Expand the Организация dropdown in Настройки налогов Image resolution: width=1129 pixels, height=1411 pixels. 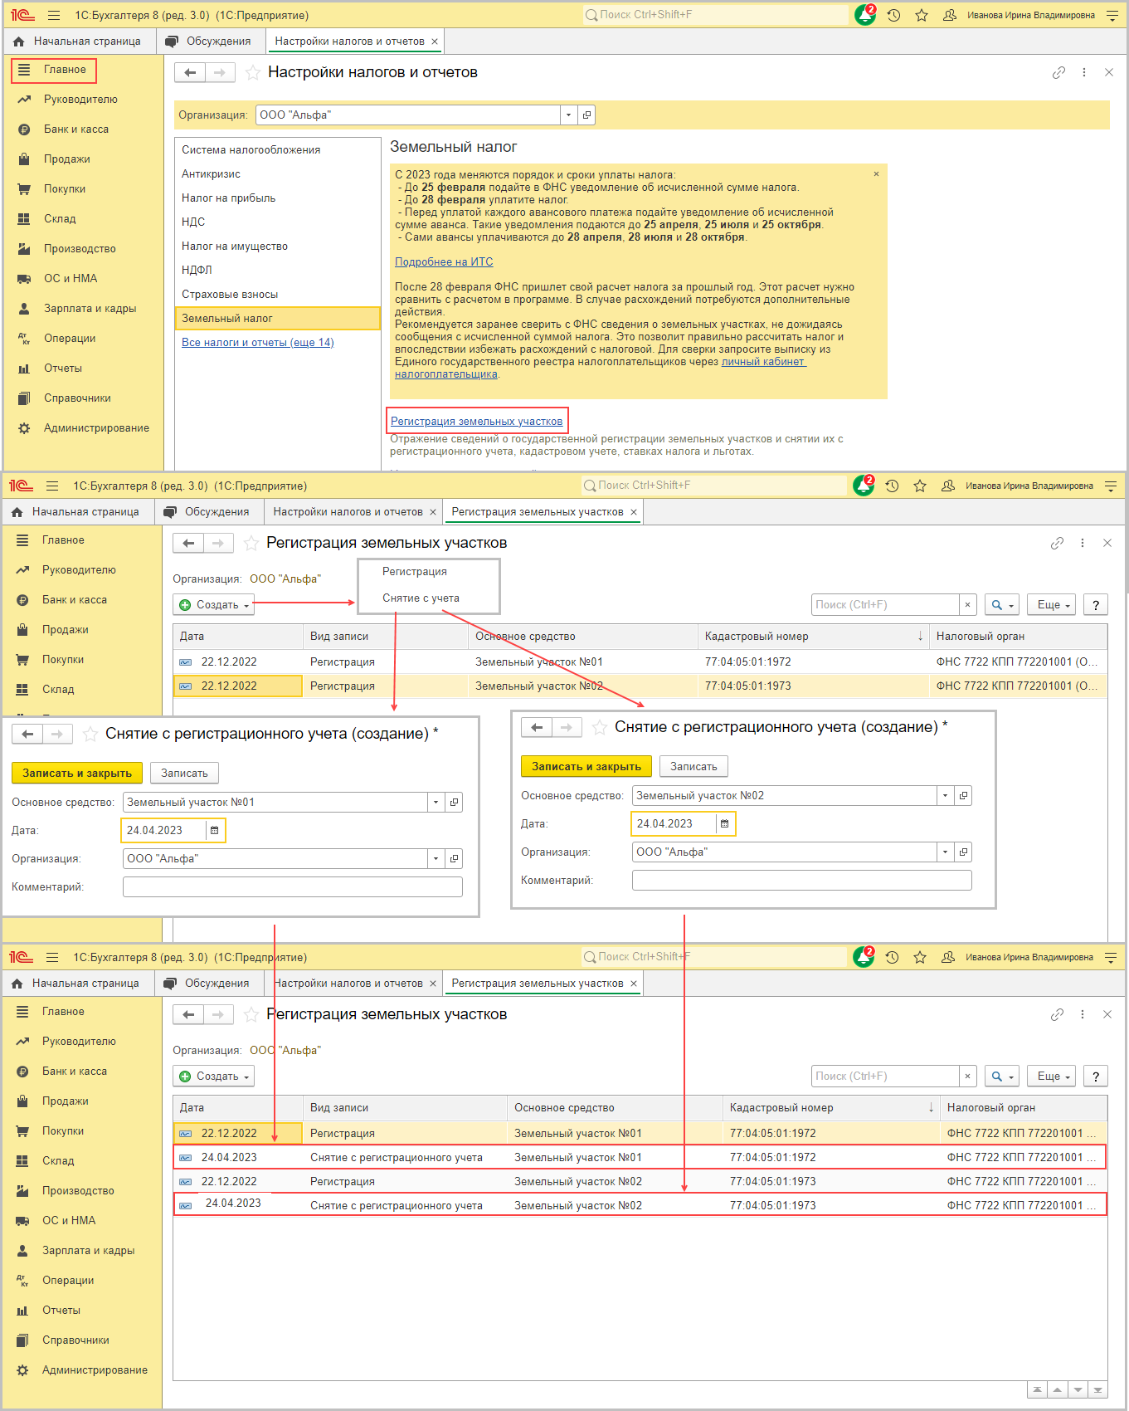click(568, 115)
